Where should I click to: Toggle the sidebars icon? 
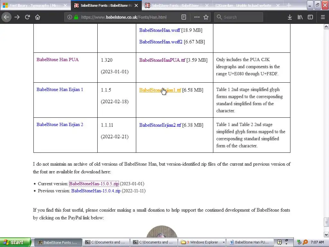click(310, 17)
